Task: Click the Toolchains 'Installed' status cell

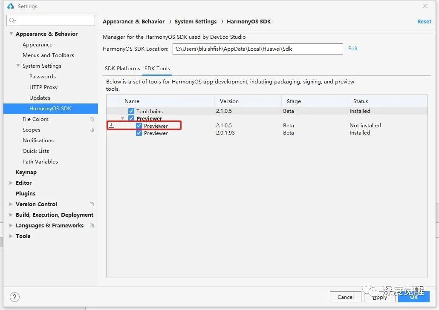Action: tap(360, 111)
